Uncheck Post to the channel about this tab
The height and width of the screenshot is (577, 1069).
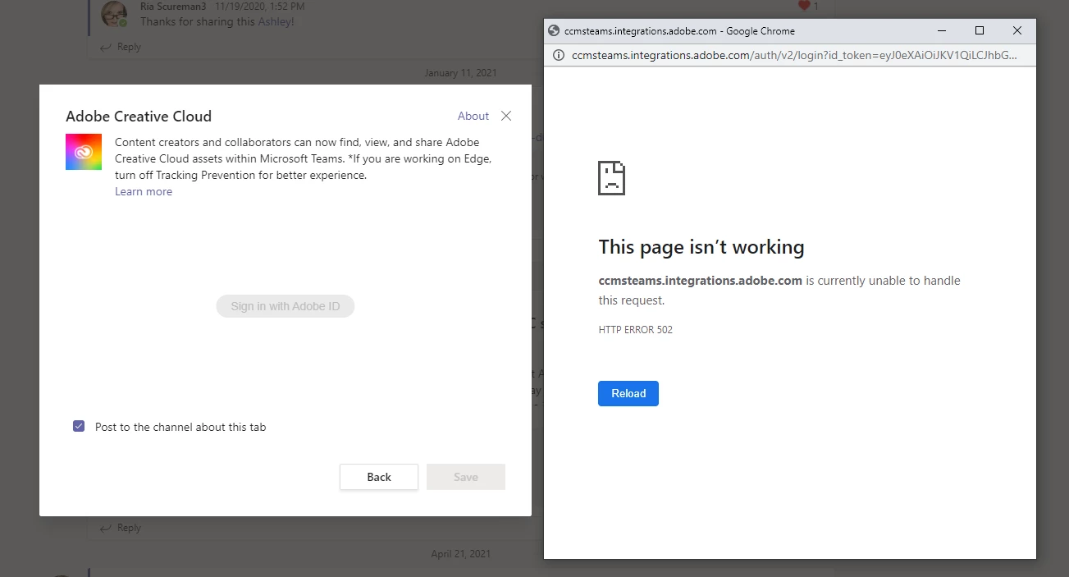pos(79,426)
